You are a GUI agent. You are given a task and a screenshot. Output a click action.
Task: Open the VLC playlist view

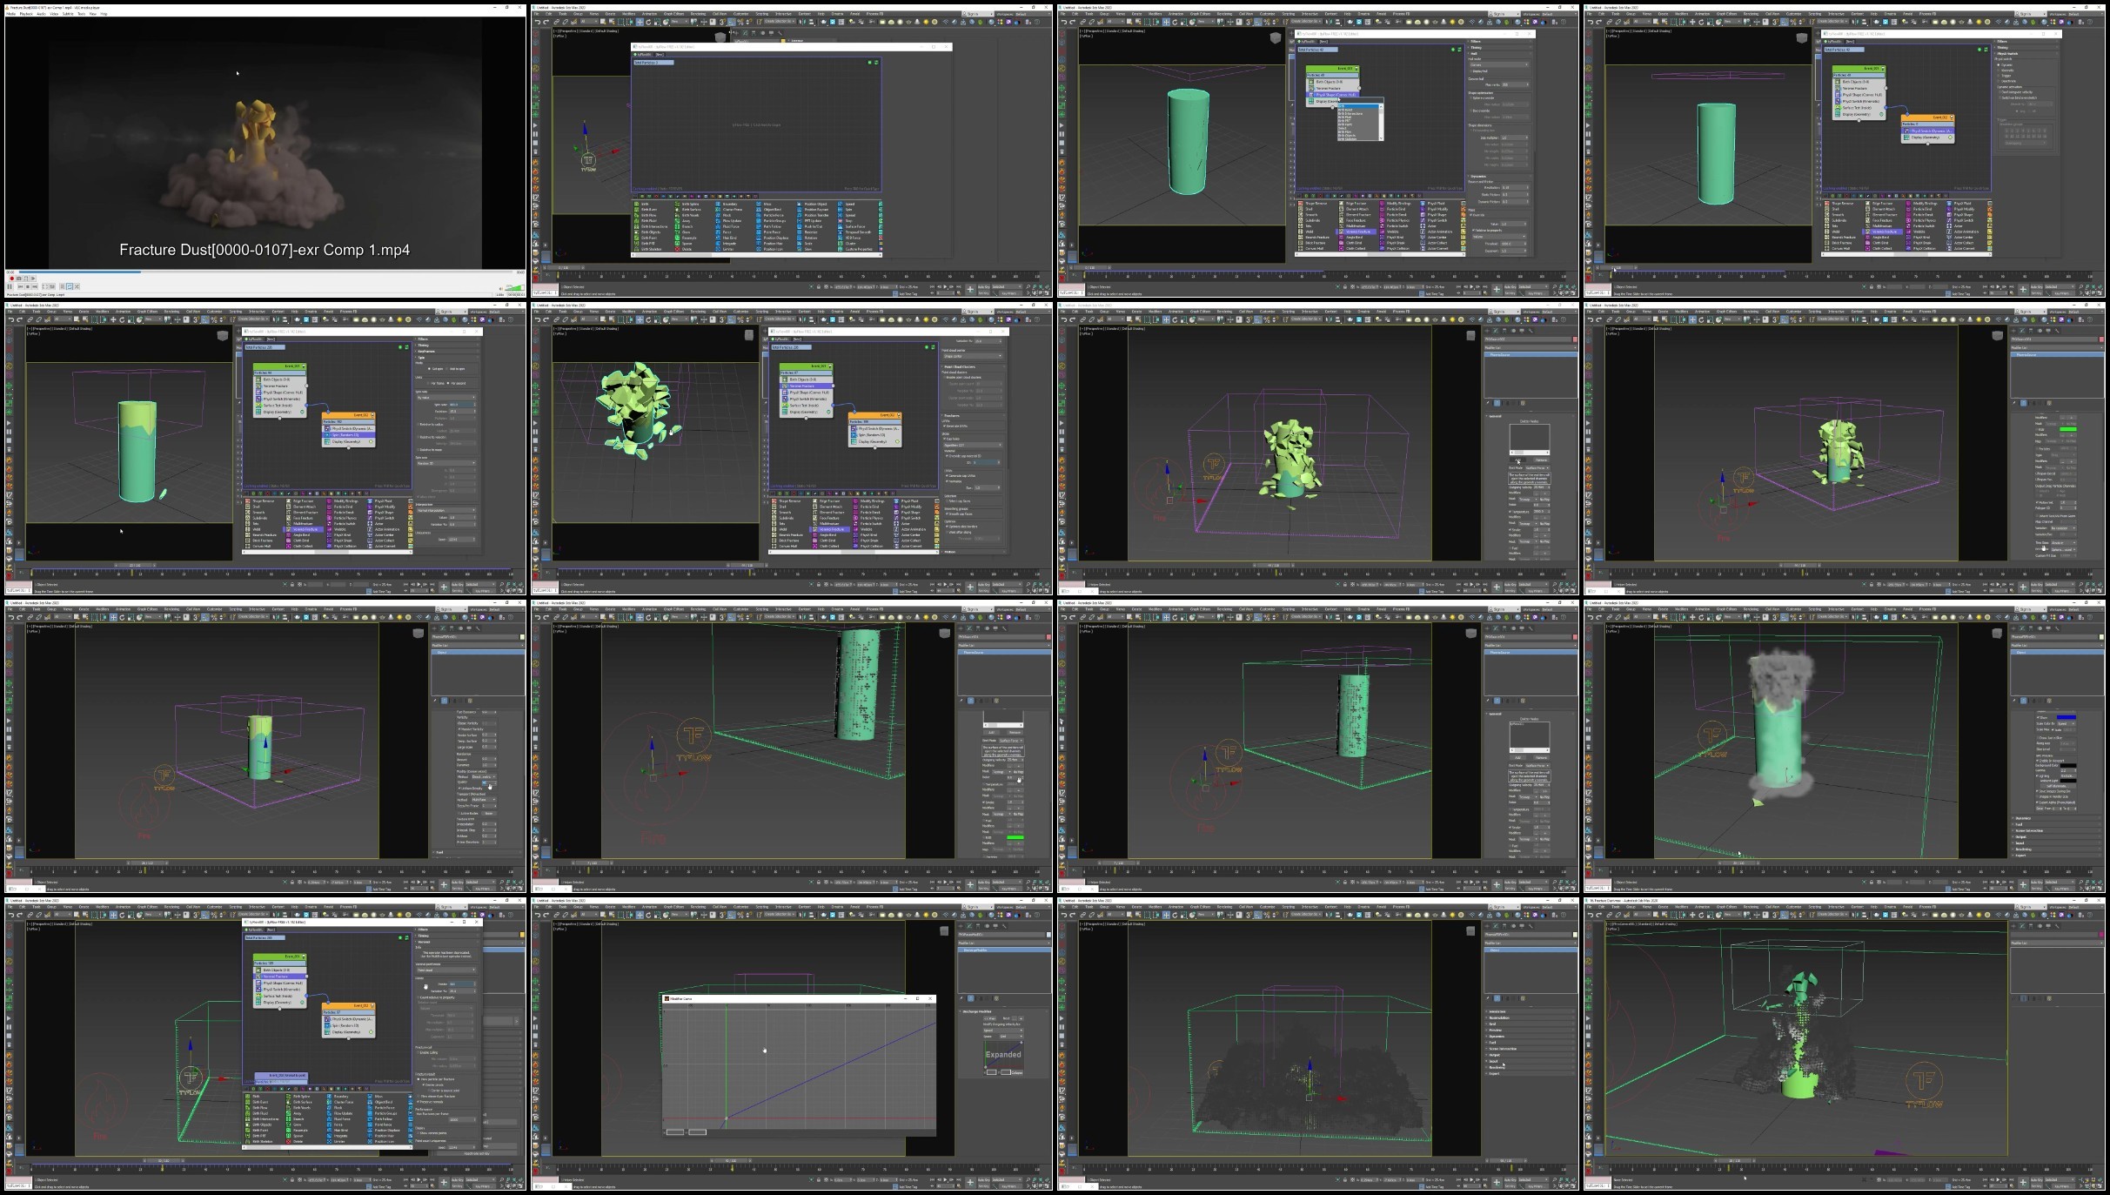pos(64,286)
